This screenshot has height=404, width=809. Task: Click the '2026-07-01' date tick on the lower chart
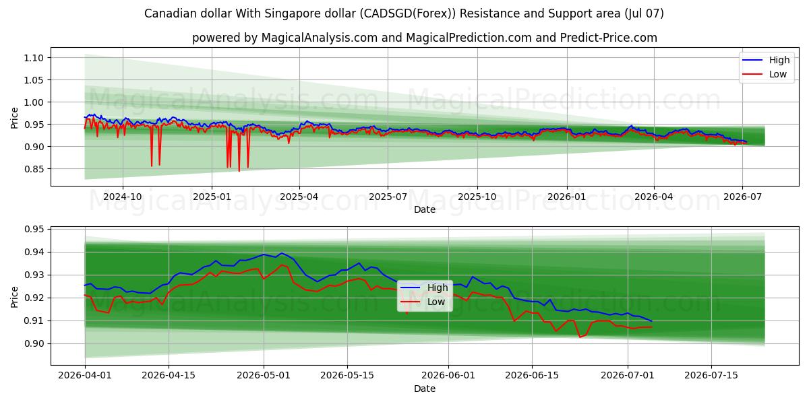628,377
